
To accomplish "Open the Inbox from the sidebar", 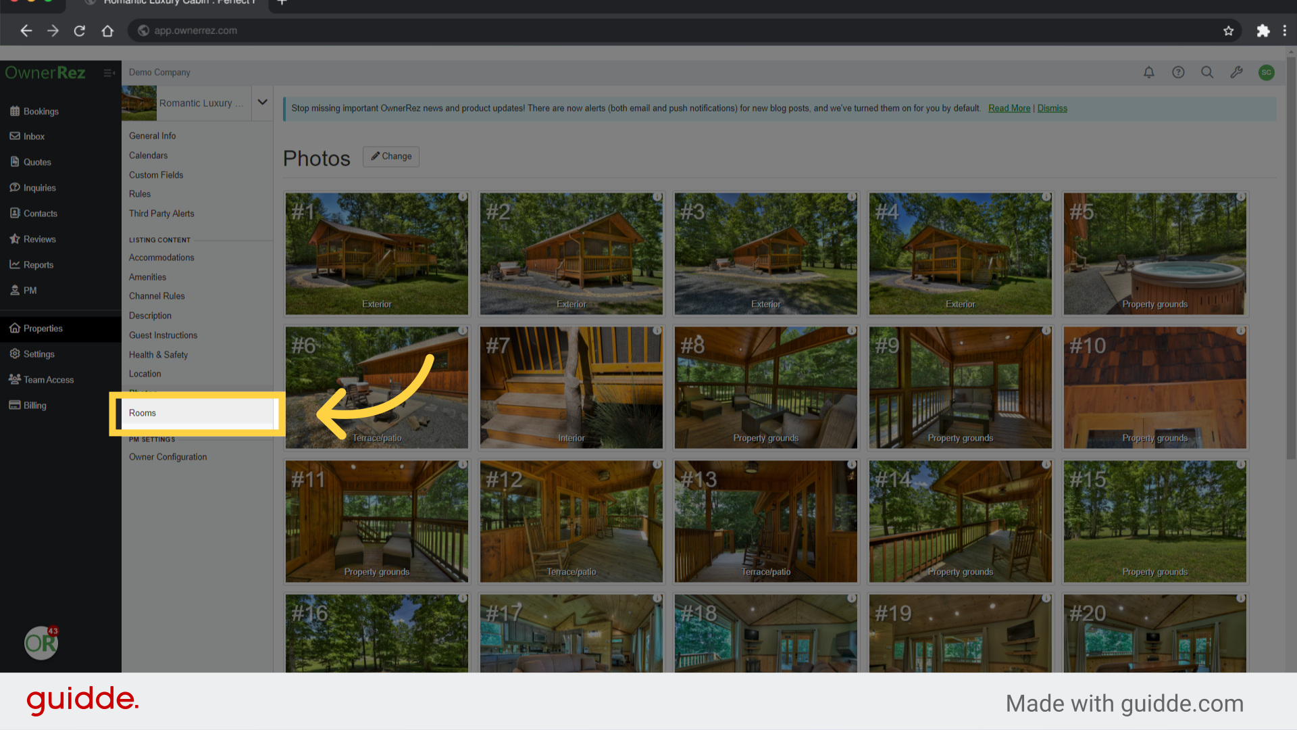I will [34, 136].
